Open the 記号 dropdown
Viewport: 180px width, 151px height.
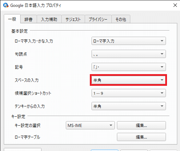[129, 67]
